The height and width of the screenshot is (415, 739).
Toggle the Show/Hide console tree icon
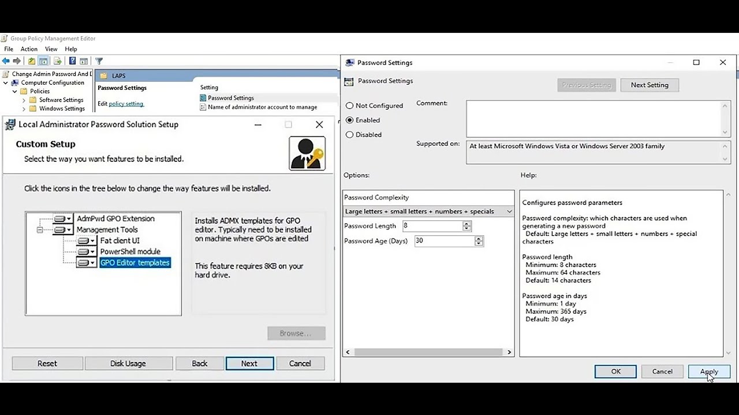43,61
